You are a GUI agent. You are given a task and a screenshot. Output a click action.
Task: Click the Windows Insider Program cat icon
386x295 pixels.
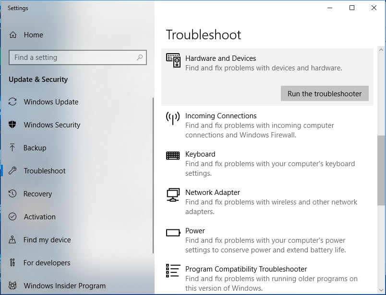(x=13, y=286)
